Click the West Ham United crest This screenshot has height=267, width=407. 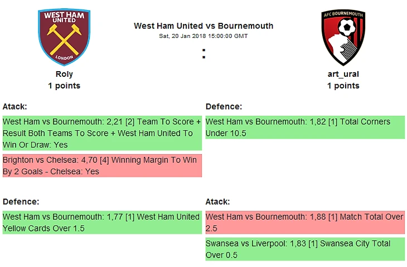point(64,37)
